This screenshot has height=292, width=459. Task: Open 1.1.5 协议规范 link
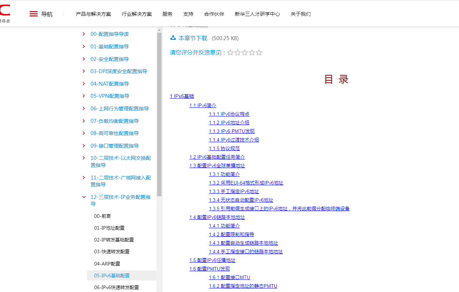pos(224,149)
